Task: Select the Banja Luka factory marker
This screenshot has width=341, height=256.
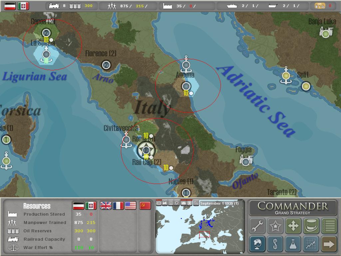Action: [326, 33]
